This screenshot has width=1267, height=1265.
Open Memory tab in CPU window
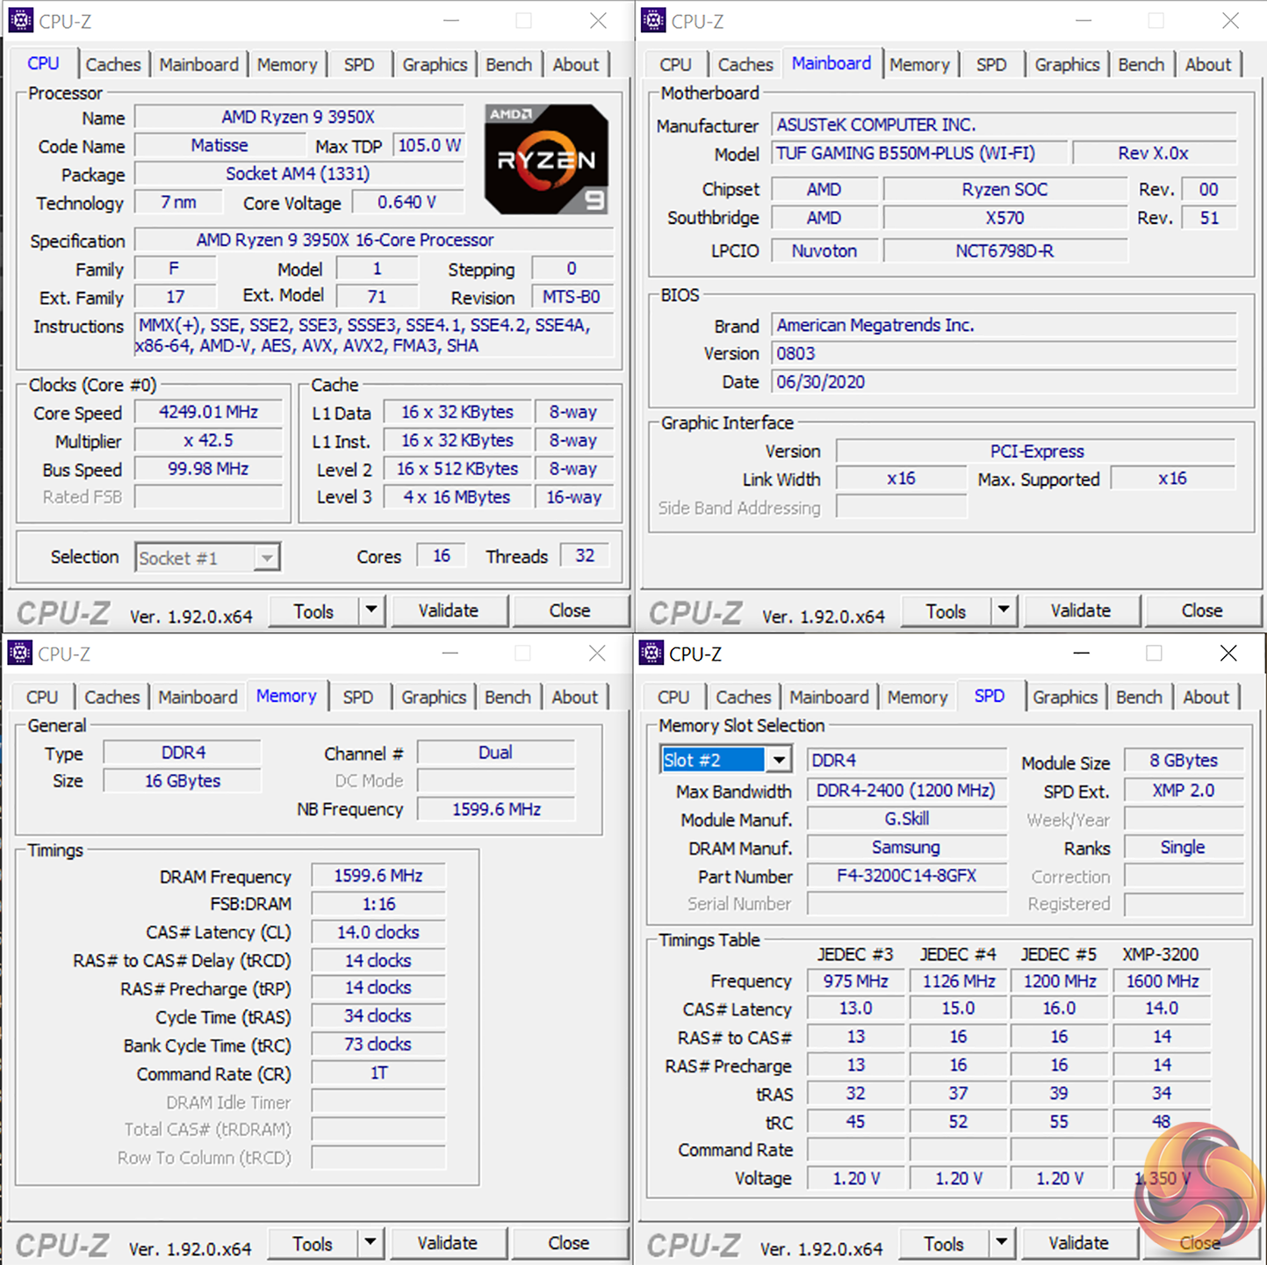pos(287,65)
